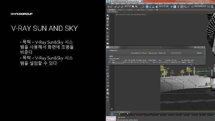Click the Undo arrow in 3ds Max toolbar
The image size is (215, 121).
tap(108, 7)
